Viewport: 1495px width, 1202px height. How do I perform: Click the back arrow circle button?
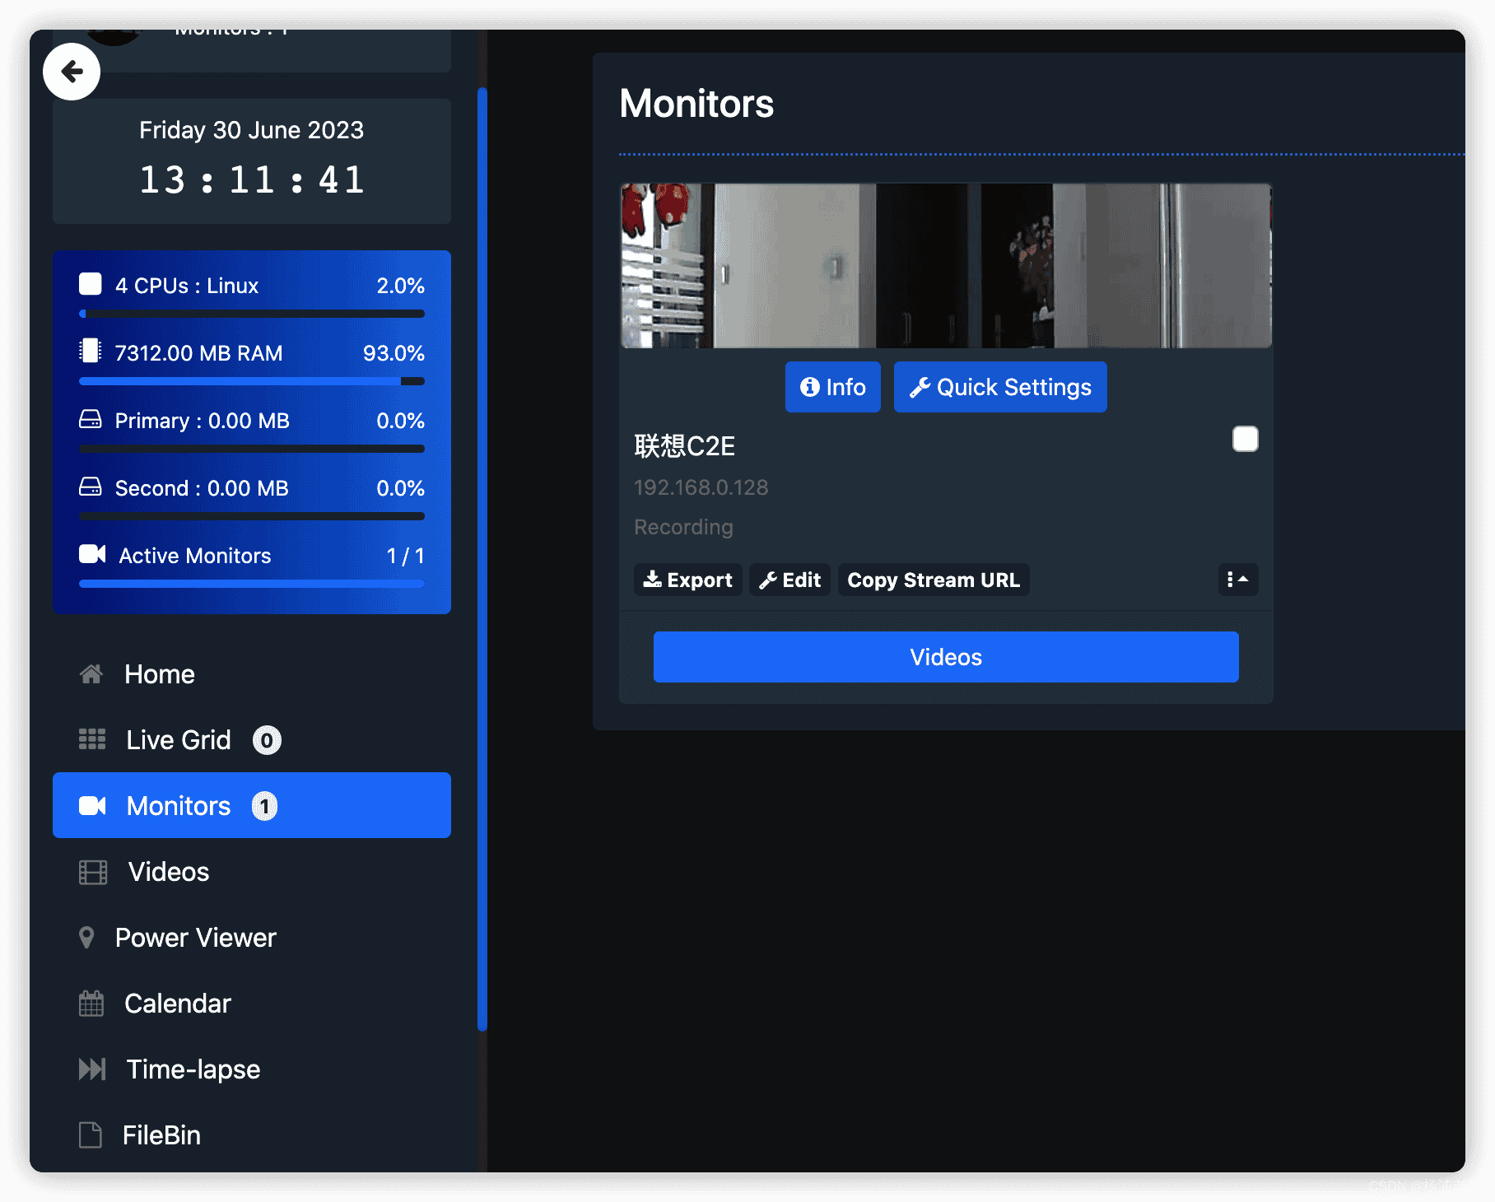72,72
